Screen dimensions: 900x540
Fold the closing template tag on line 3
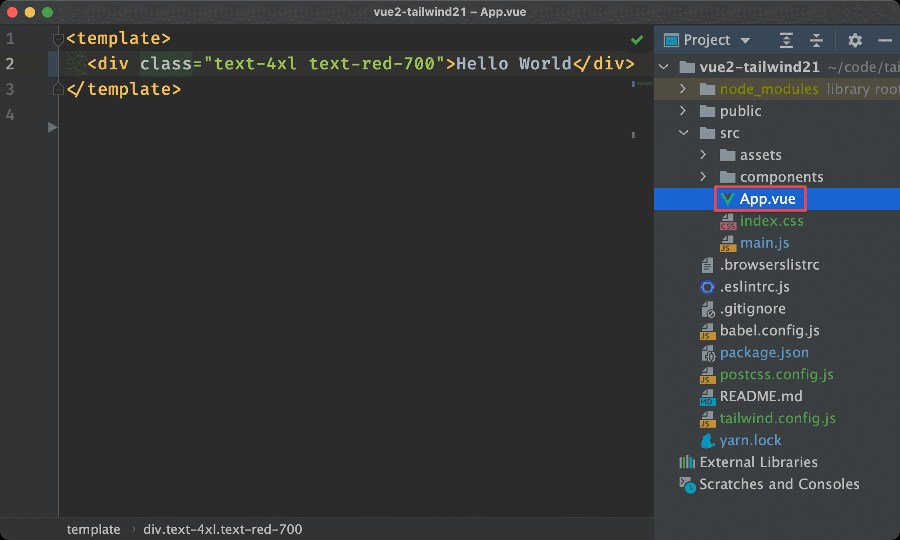click(58, 89)
